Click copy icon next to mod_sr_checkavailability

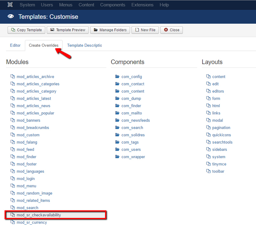13,215
